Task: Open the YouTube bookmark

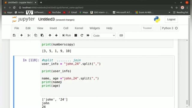Action: (x=55, y=12)
